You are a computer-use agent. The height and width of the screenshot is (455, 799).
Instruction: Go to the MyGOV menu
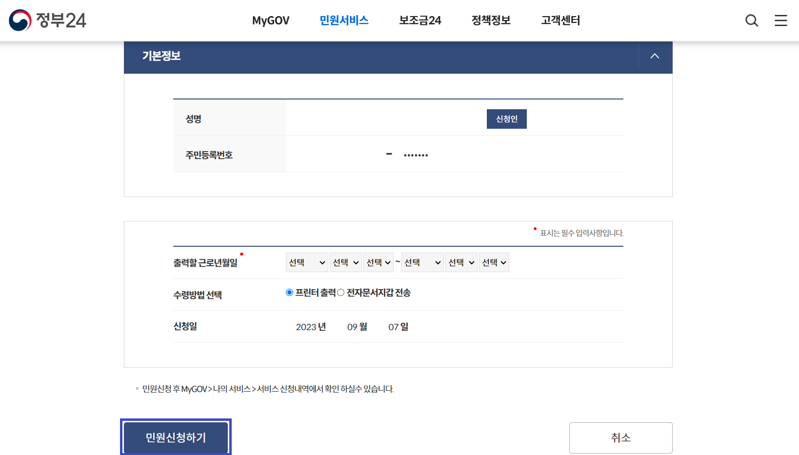[270, 20]
